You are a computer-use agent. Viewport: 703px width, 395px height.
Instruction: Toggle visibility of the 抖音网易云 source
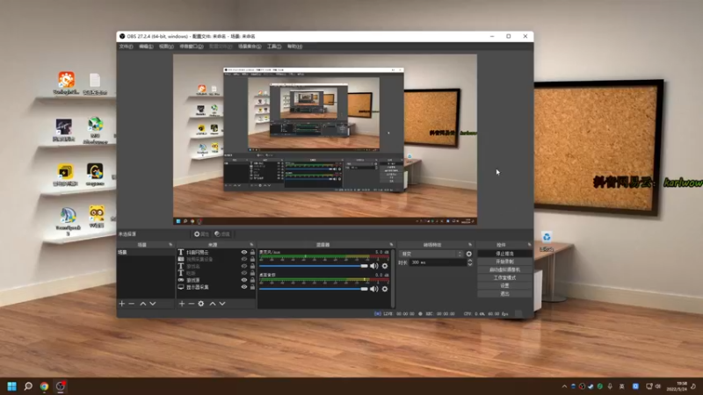tap(244, 252)
